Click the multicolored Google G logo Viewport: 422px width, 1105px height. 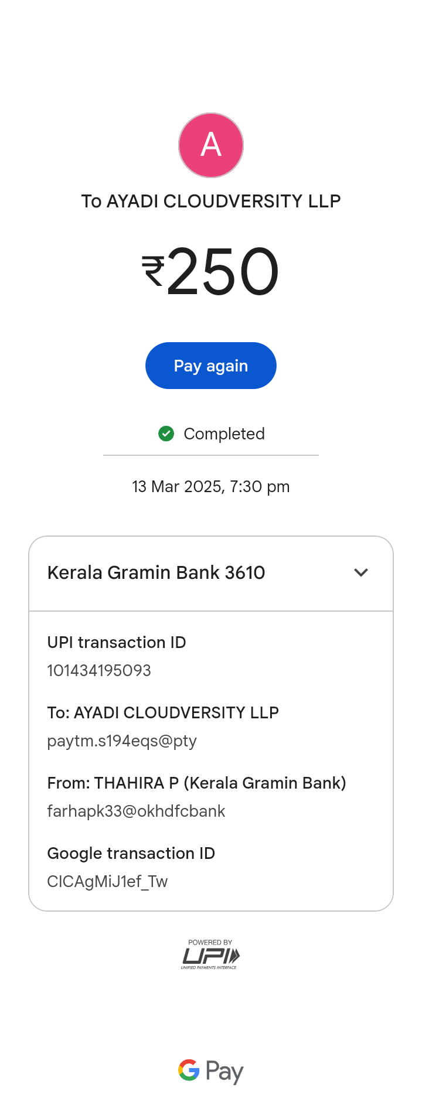pyautogui.click(x=189, y=1070)
